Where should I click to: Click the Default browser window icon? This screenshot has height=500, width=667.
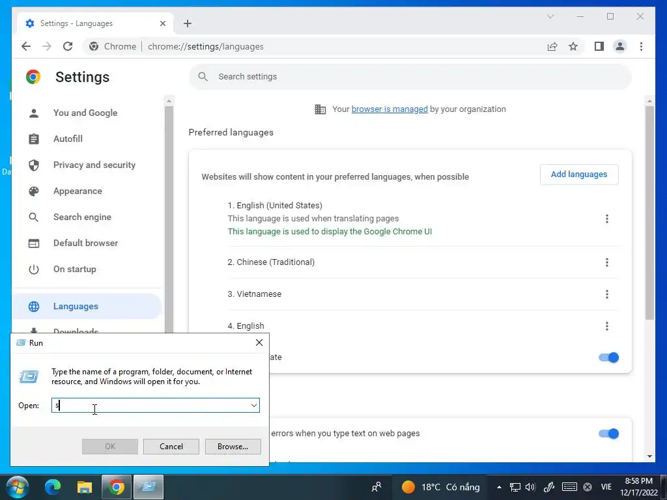coord(34,243)
